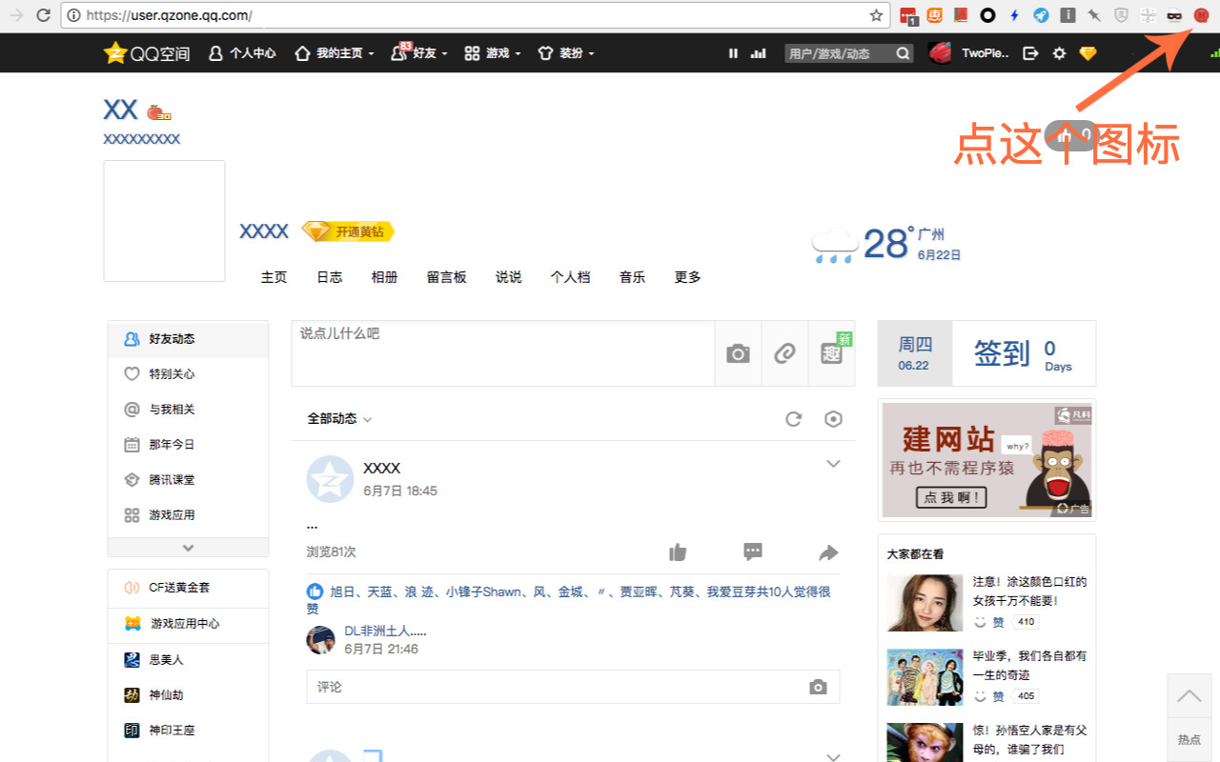Click the black ring extension icon
Screen dimensions: 1220x762
pos(988,15)
